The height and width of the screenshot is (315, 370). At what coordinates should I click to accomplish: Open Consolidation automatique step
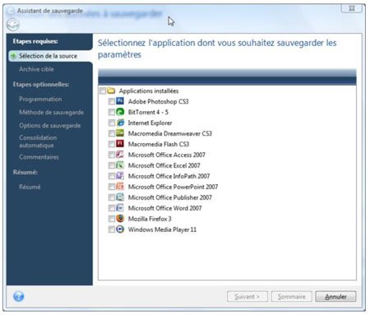click(38, 141)
